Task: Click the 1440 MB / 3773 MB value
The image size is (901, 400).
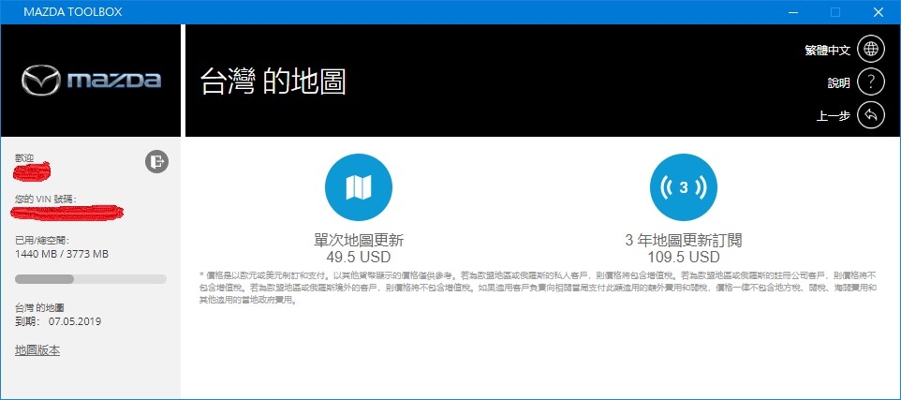Action: (62, 254)
